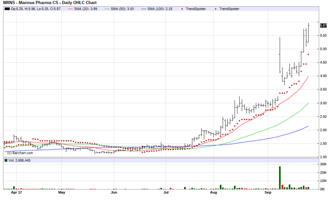Click the Barchart.com copyright text
Image resolution: width=332 pixels, height=202 pixels.
20,153
